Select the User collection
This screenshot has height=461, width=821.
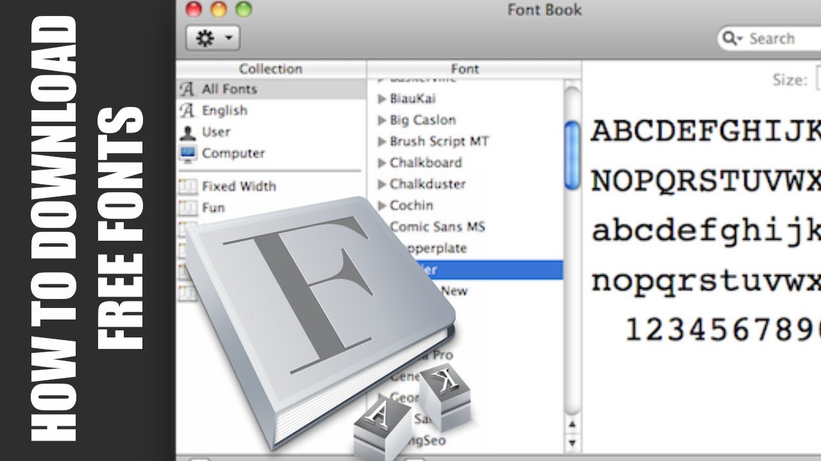(x=271, y=132)
